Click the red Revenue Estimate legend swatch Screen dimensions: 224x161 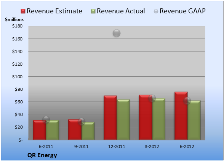(x=23, y=11)
